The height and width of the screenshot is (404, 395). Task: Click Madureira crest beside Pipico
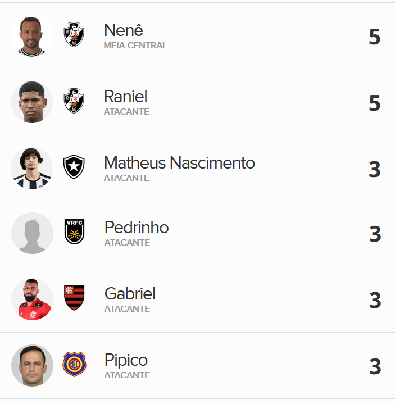click(x=74, y=364)
